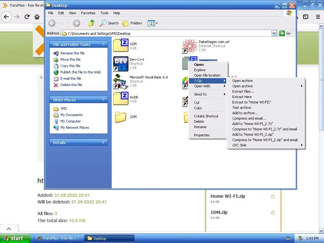
Task: Click Copy this file task
Action: tap(70, 66)
